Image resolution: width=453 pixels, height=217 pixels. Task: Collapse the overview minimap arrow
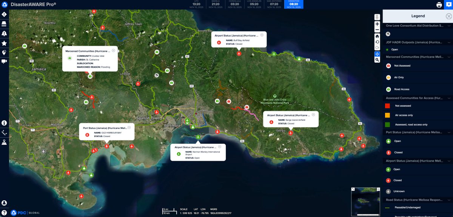[x=353, y=189]
